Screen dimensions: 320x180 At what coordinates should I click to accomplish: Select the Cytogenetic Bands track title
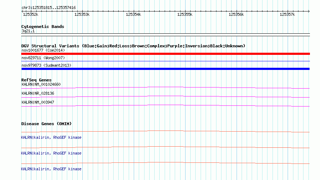(x=43, y=27)
